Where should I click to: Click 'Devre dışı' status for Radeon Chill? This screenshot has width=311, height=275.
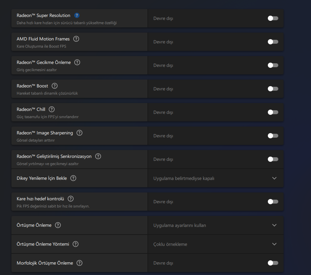[163, 112]
